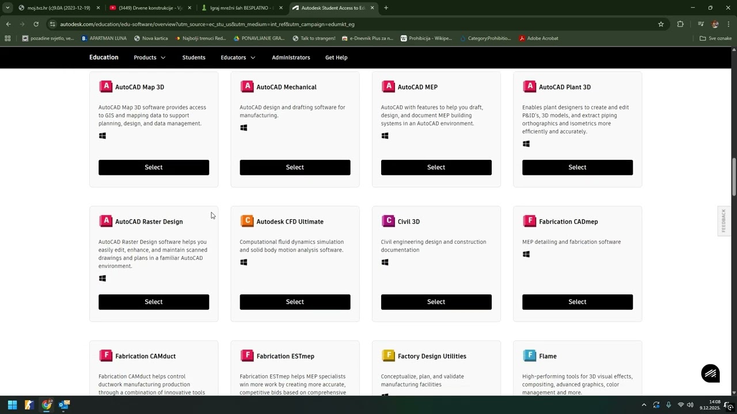Image resolution: width=737 pixels, height=414 pixels.
Task: Click Windows platform icon under AutoCAD Plant 3D
Action: (x=526, y=144)
